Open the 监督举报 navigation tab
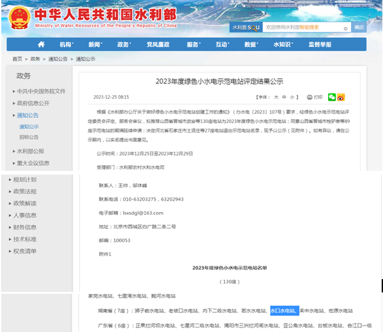 tap(320, 45)
